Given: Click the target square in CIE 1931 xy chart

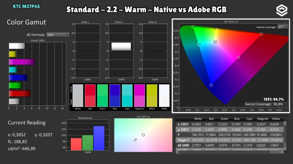Looking at the screenshot, I should tap(143, 135).
